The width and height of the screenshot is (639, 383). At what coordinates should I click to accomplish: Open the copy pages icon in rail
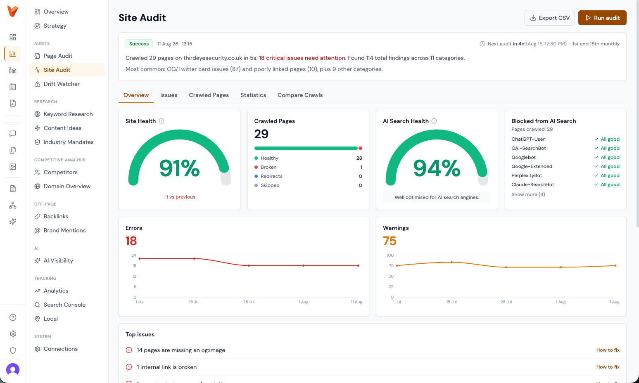click(x=13, y=150)
